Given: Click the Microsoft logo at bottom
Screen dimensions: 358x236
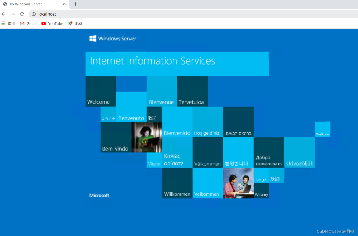Looking at the screenshot, I should tap(99, 195).
